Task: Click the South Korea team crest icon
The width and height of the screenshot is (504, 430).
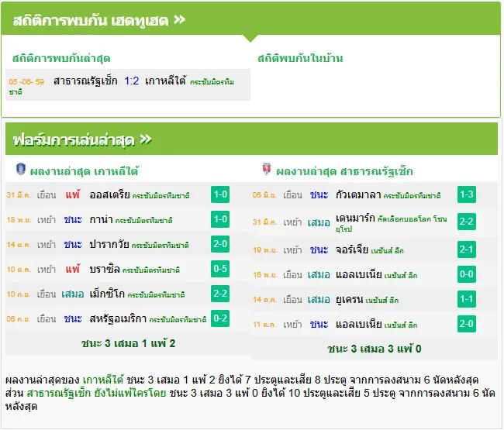Action: click(x=21, y=169)
